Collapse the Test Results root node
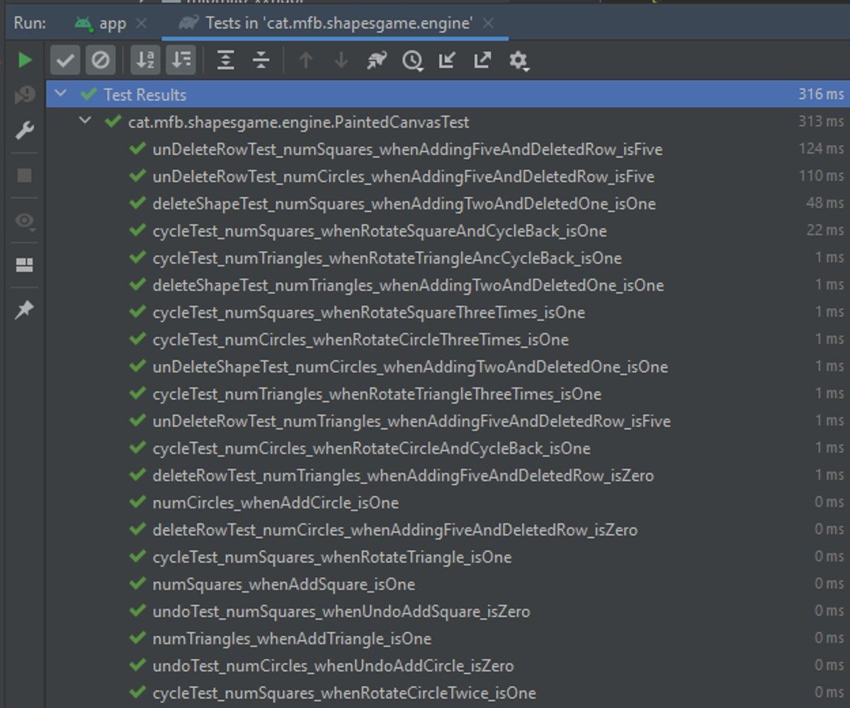The width and height of the screenshot is (850, 708). pyautogui.click(x=61, y=94)
